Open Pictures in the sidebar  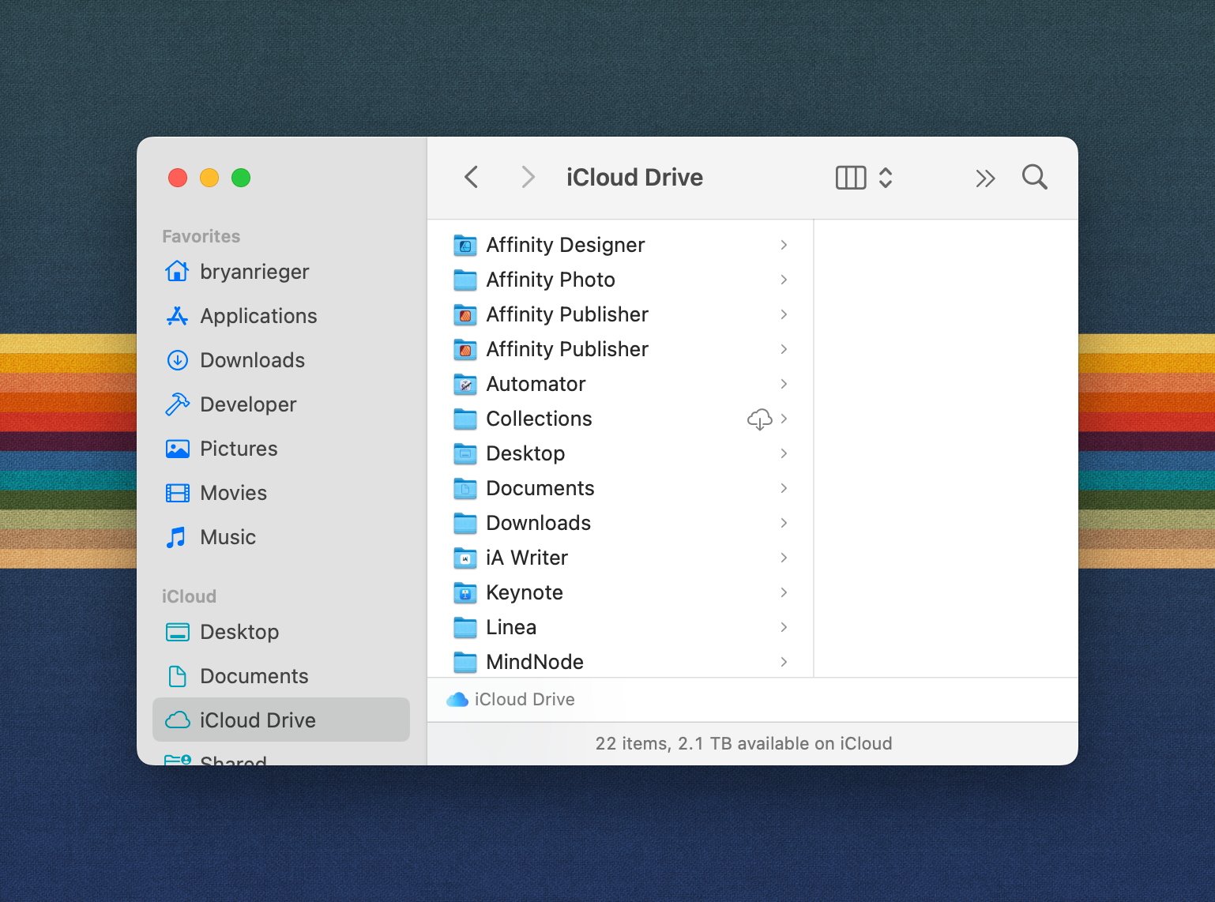click(x=239, y=449)
